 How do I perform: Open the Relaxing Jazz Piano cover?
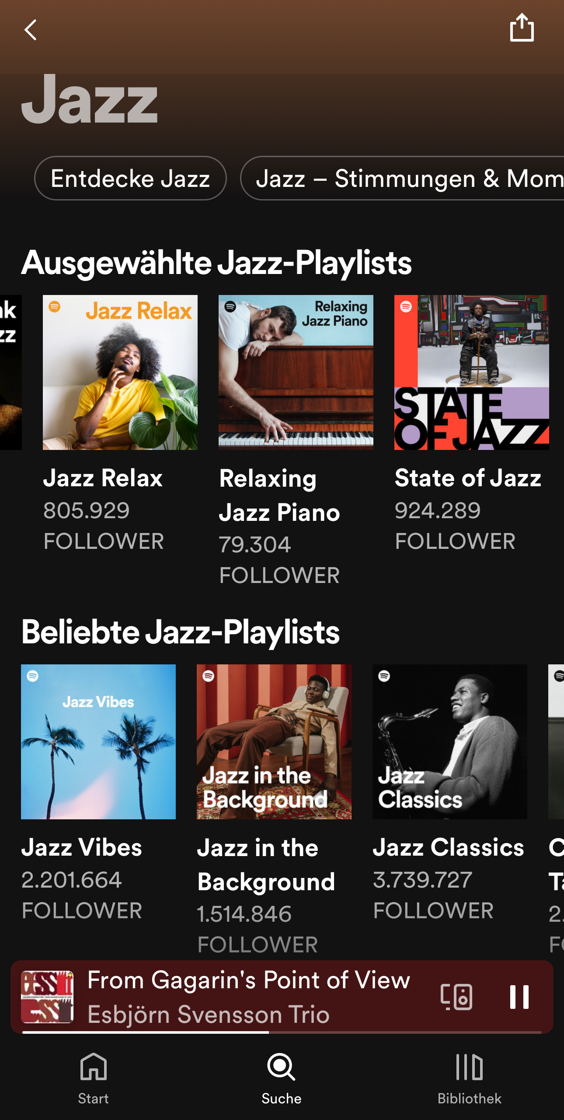point(296,372)
